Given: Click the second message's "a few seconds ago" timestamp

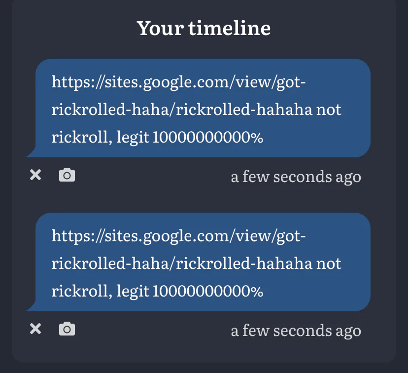Looking at the screenshot, I should (296, 330).
